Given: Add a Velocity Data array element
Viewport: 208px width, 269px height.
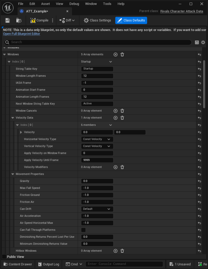Looking at the screenshot, I should tap(116, 118).
